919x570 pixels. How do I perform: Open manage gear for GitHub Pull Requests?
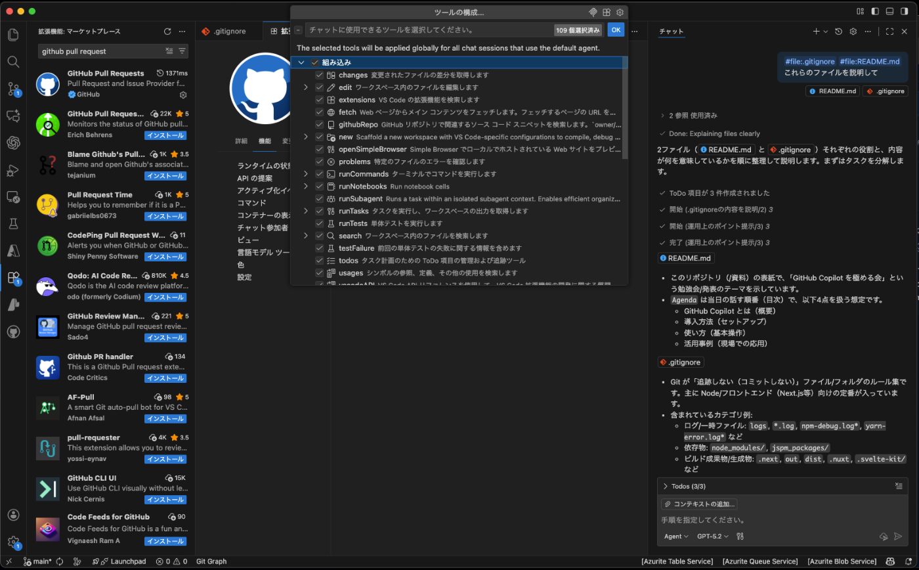click(183, 95)
